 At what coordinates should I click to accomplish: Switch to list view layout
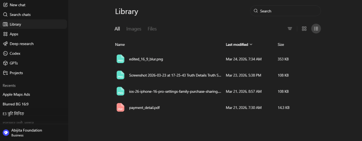(316, 29)
